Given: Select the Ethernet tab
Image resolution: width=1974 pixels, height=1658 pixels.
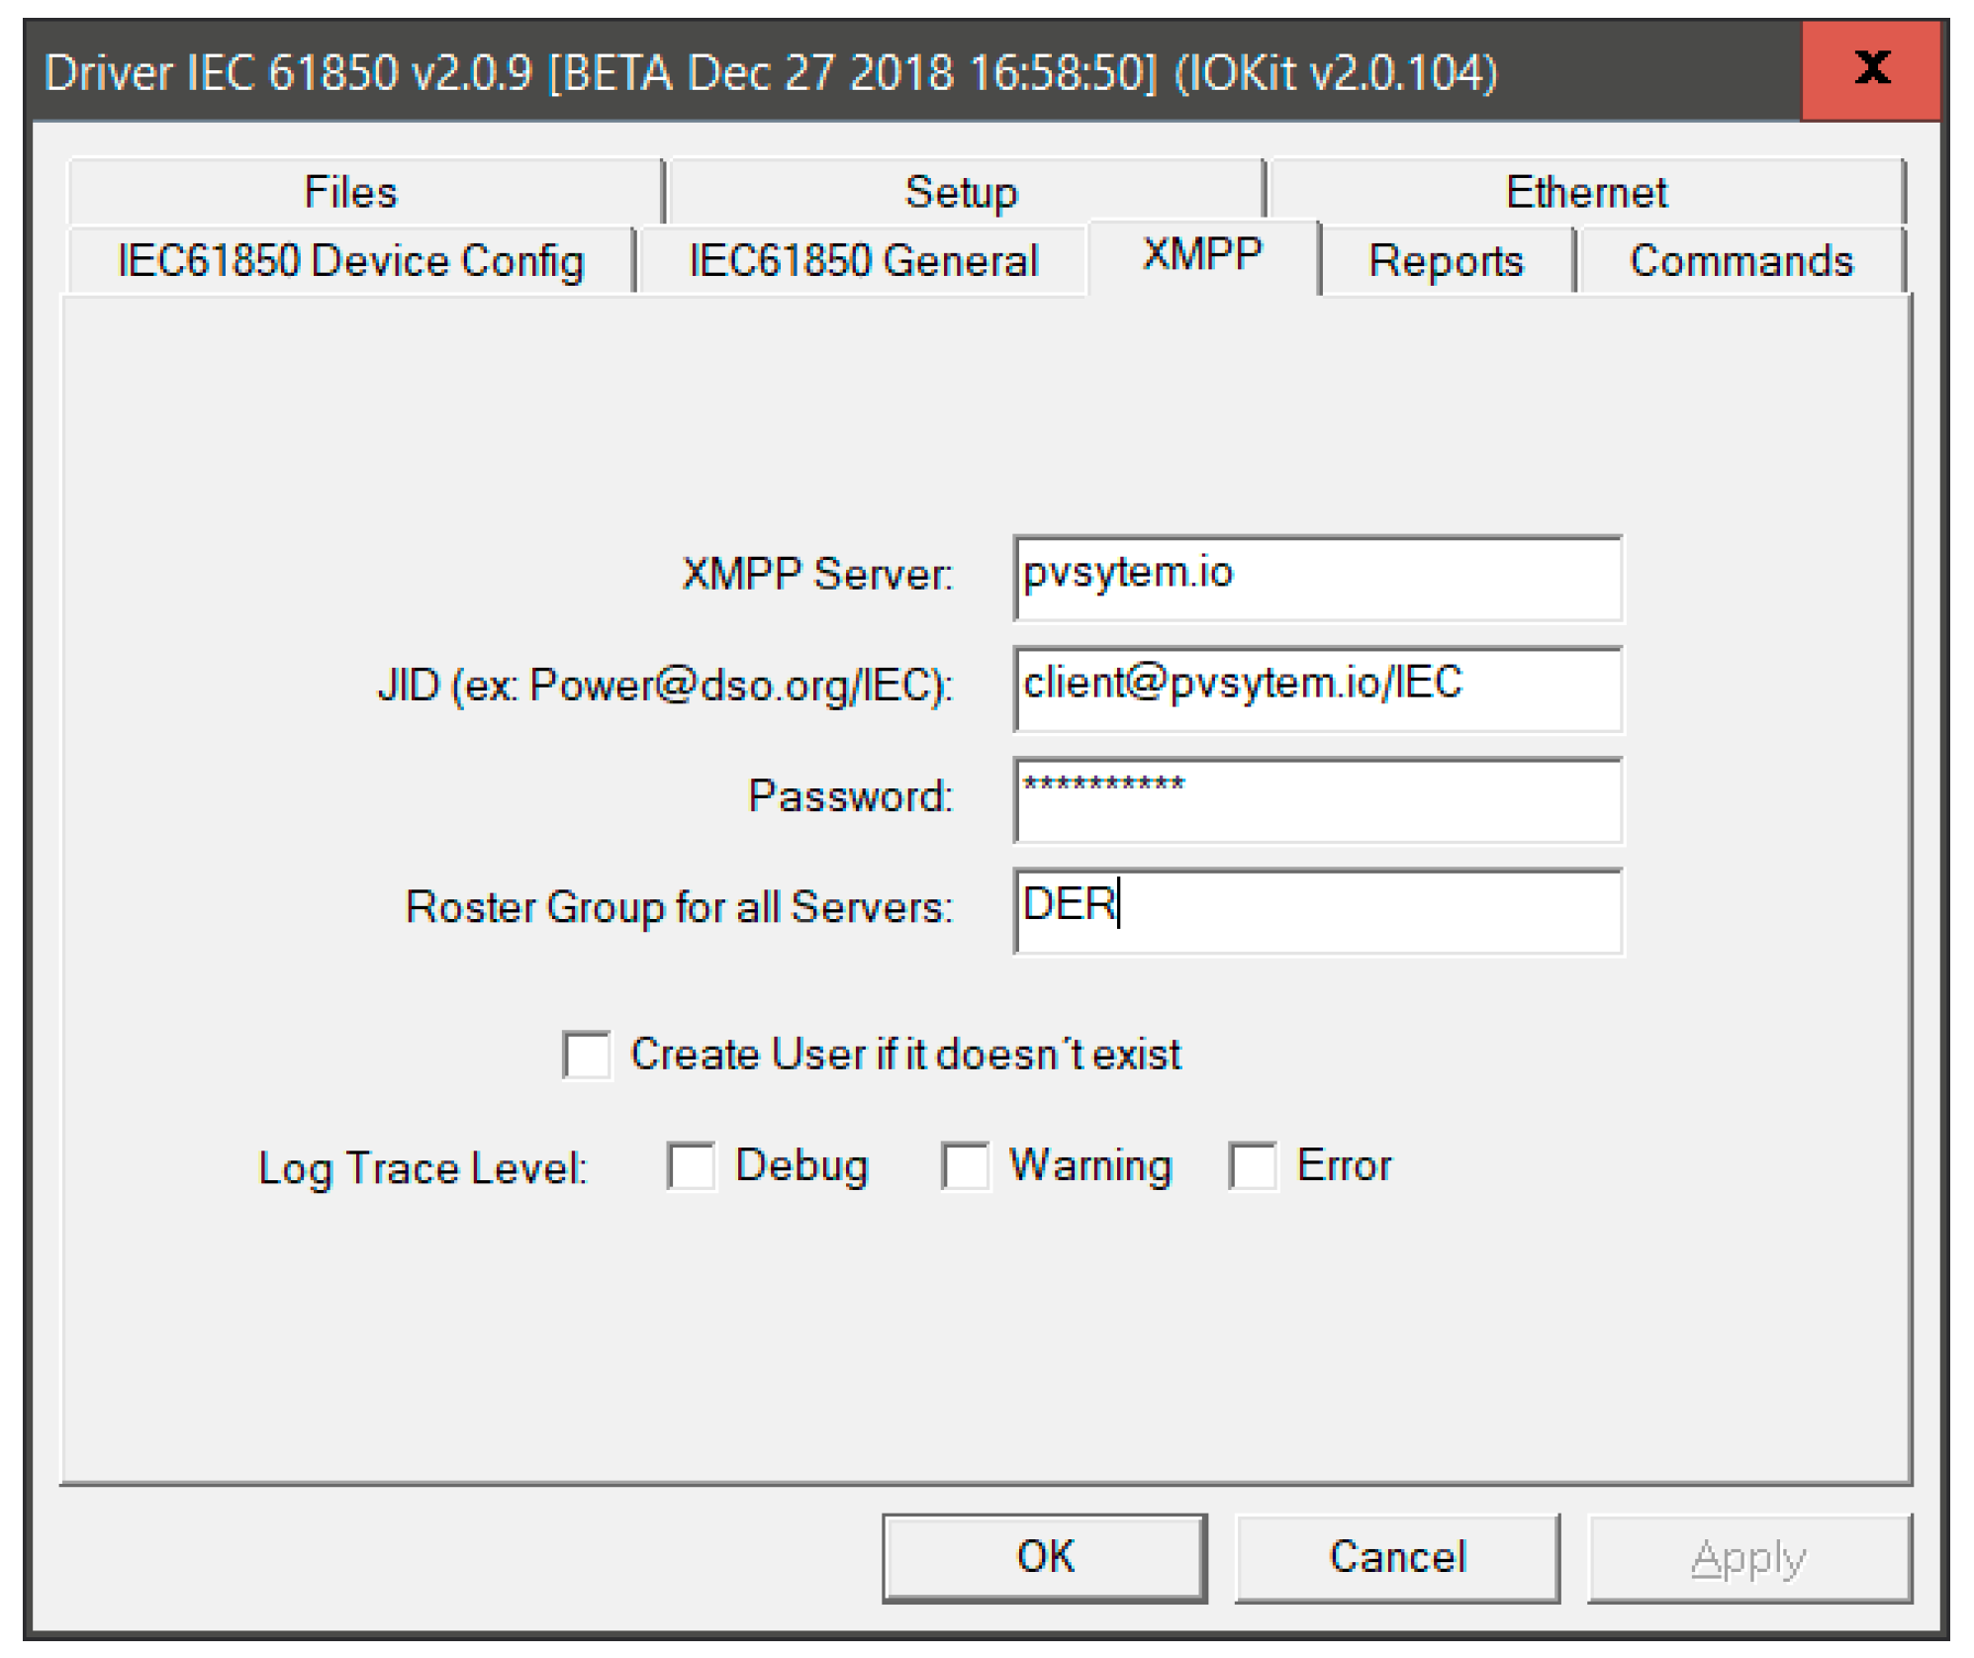Looking at the screenshot, I should pos(1585,192).
